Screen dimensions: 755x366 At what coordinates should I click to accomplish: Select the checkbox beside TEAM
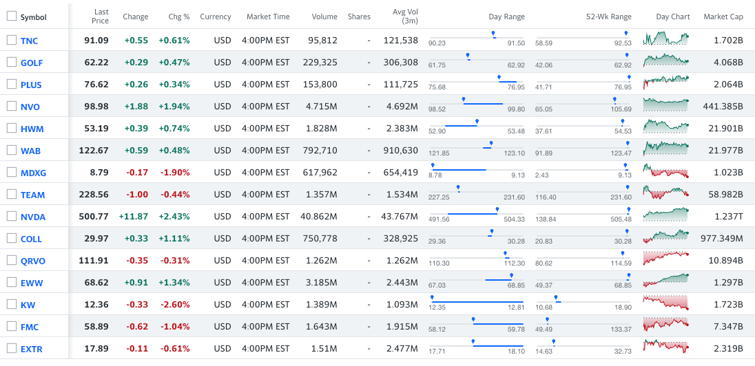(12, 194)
